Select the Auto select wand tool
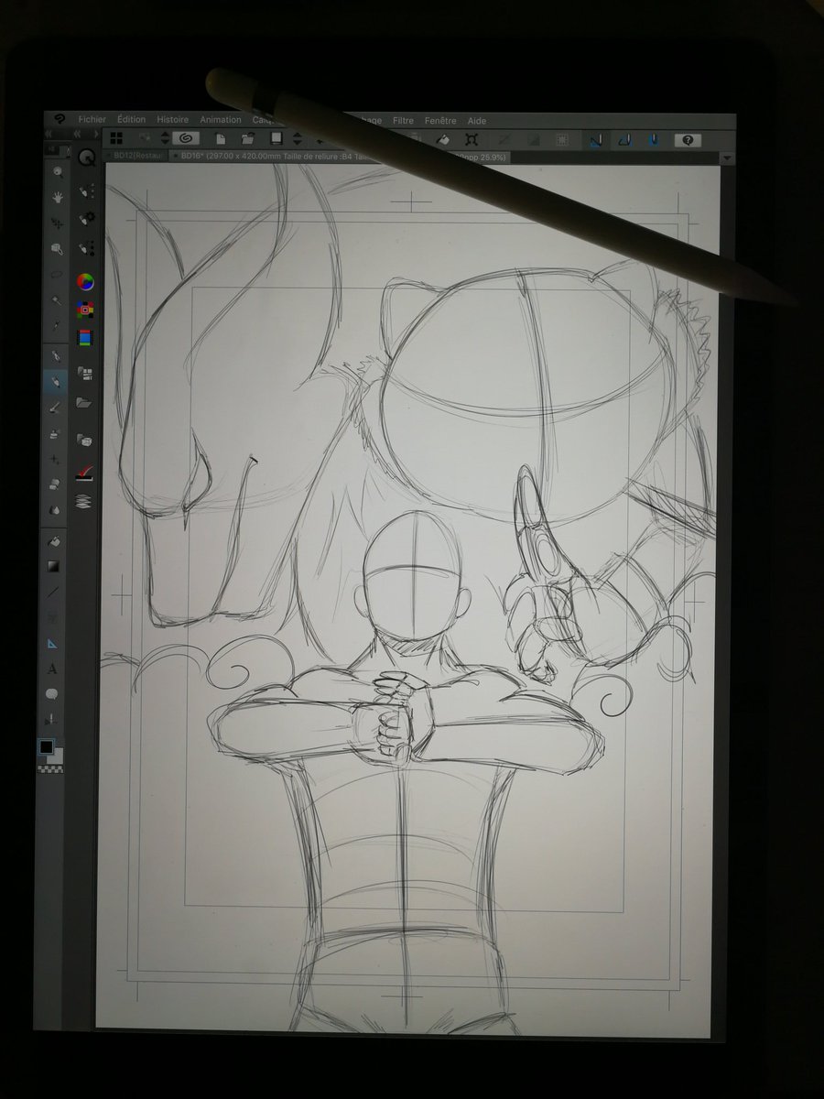Viewport: 824px width, 1099px height. [x=58, y=300]
